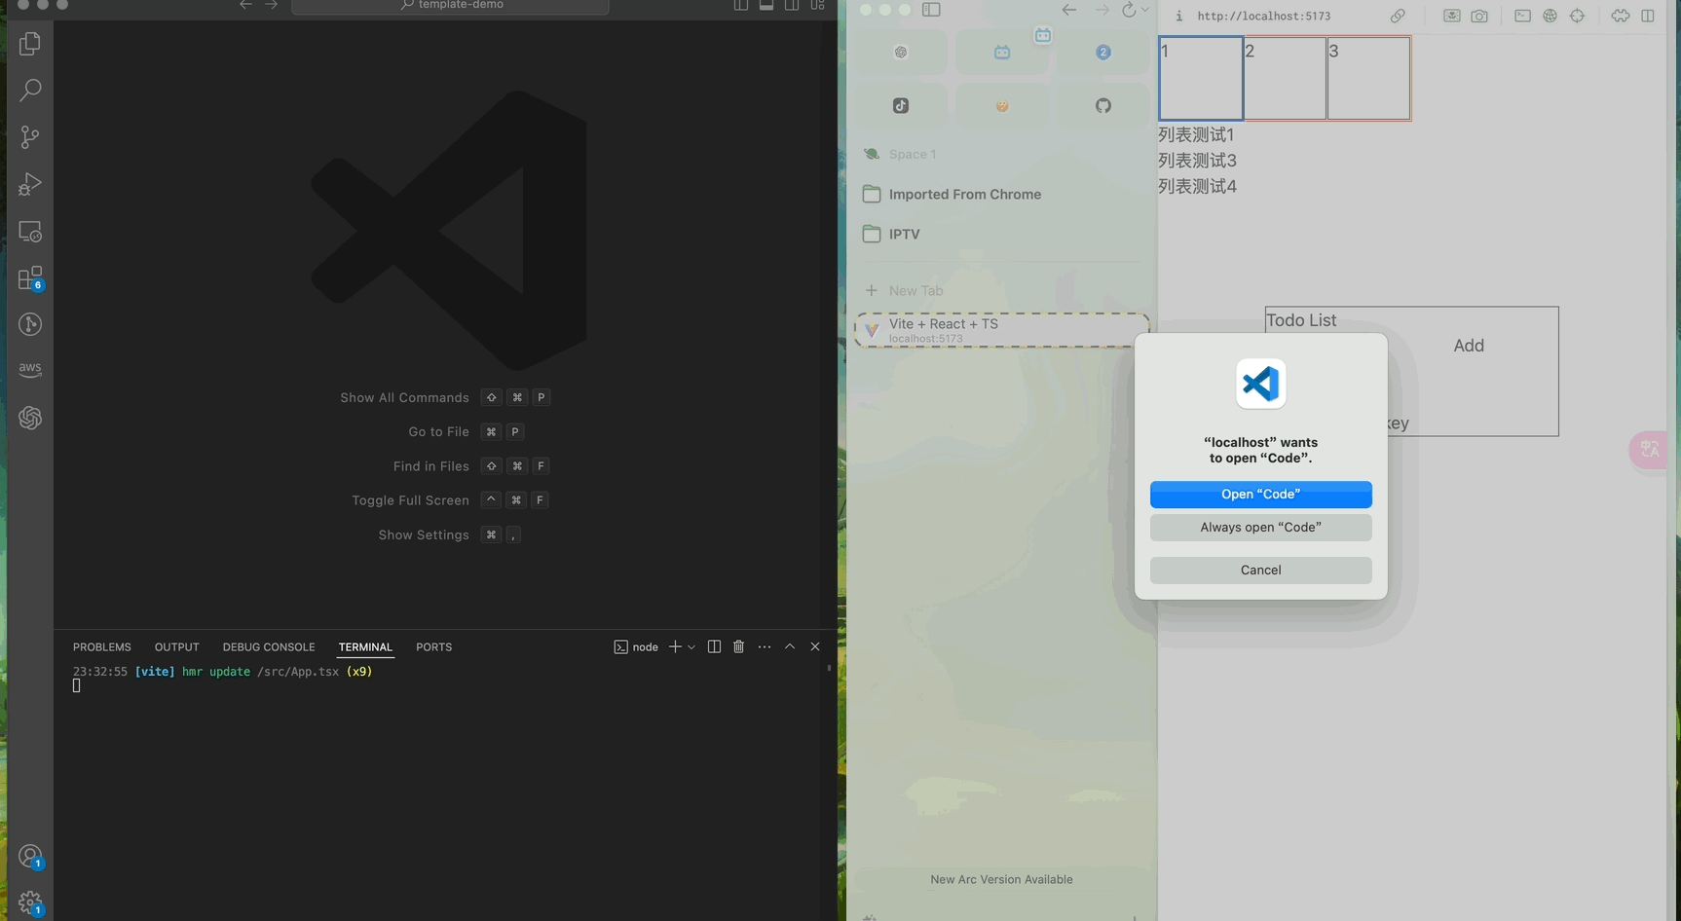This screenshot has width=1681, height=921.
Task: Select box 1 on the localhost page
Action: (1201, 78)
